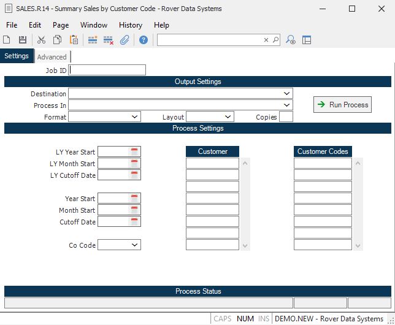Click the Run Process button
The image size is (395, 325).
click(342, 104)
